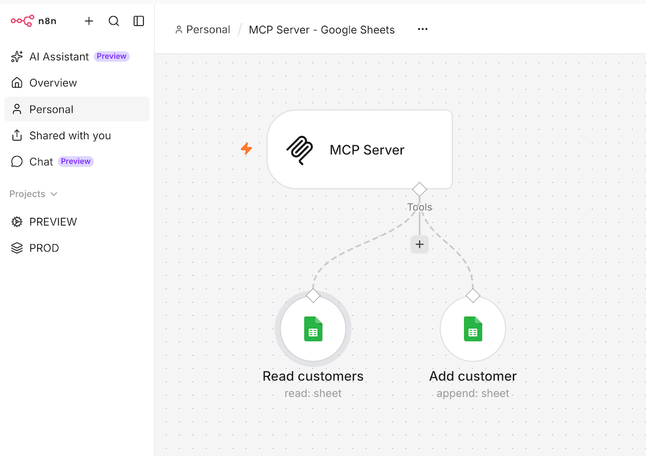The height and width of the screenshot is (456, 646).
Task: Click the sidebar Personal user icon
Action: [x=17, y=109]
